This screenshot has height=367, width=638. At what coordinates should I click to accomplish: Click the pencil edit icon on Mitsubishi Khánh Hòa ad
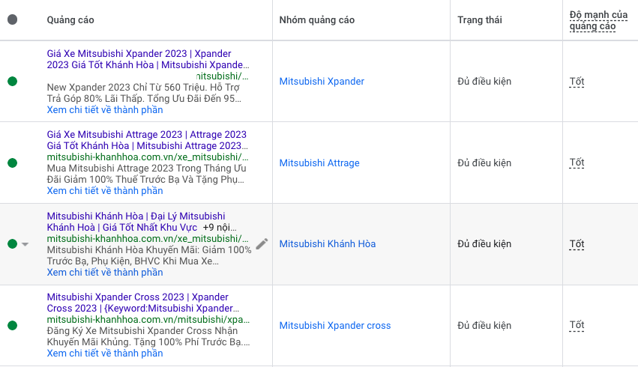(x=262, y=243)
